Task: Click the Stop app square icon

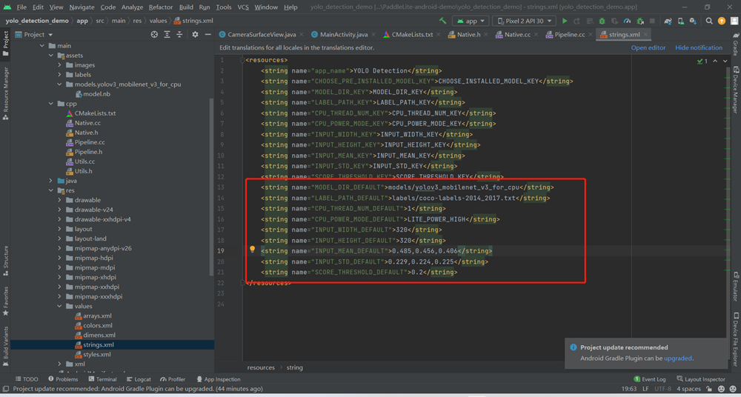Action: pyautogui.click(x=652, y=21)
